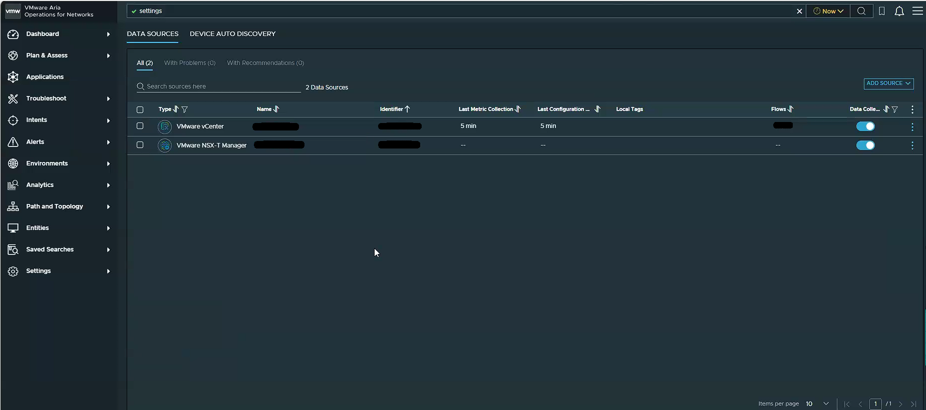Sort by Last Metric Collection
The height and width of the screenshot is (410, 926).
point(518,109)
